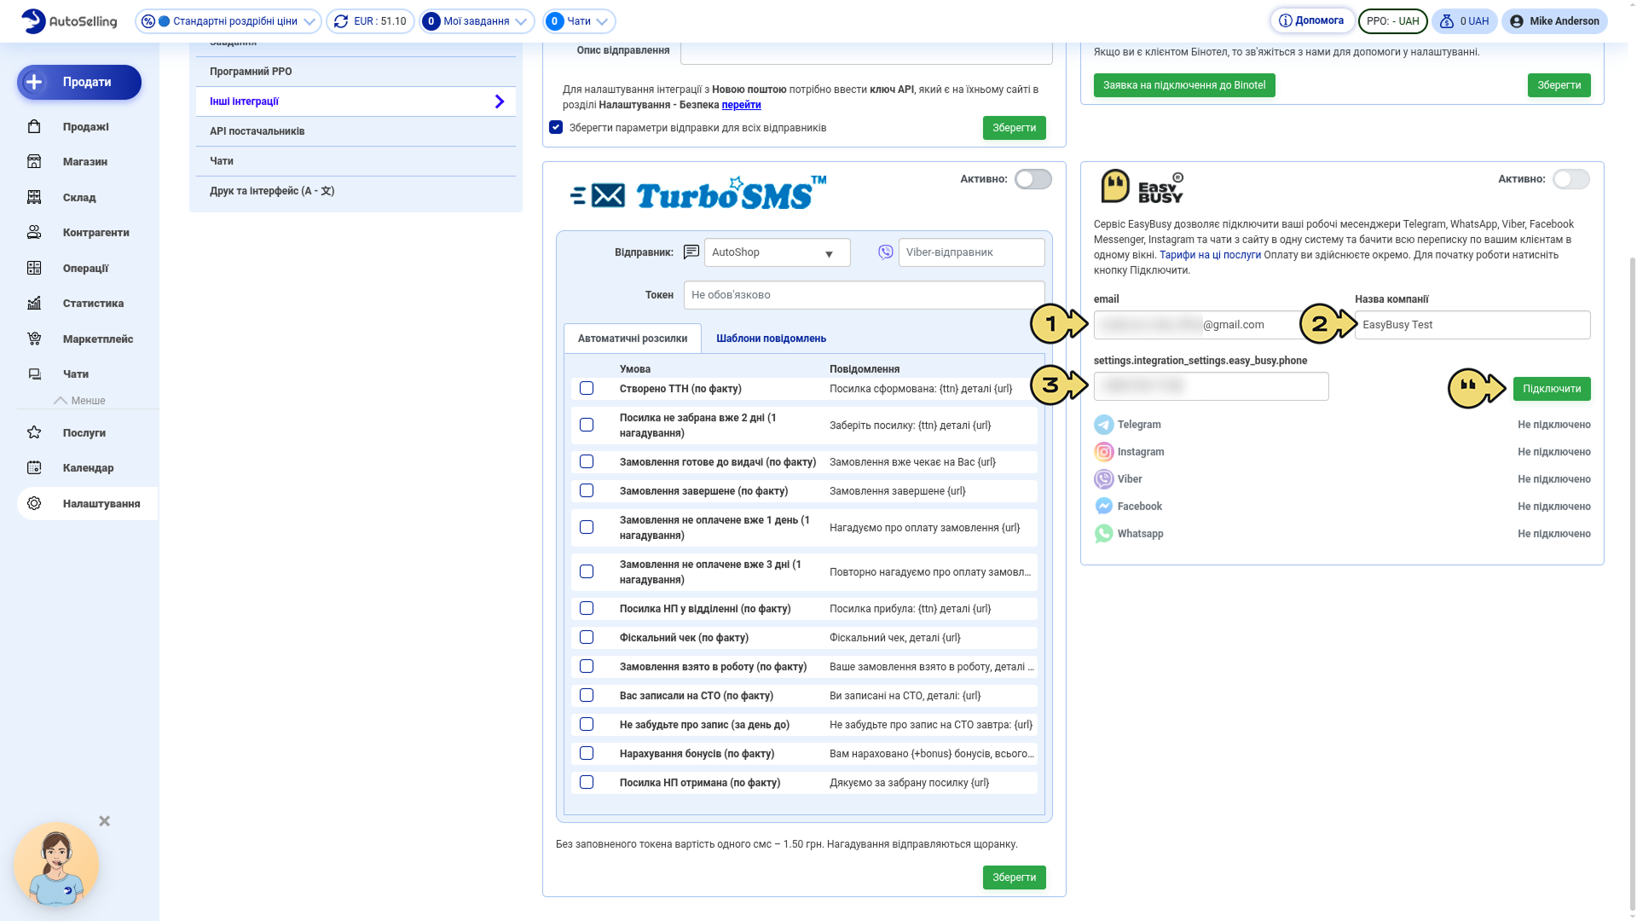This screenshot has height=921, width=1637.
Task: Toggle TurboSMS Активно switch
Action: 1033,179
